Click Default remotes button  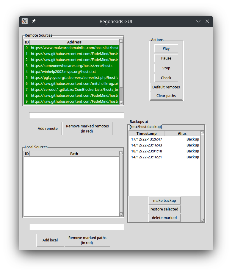point(166,87)
